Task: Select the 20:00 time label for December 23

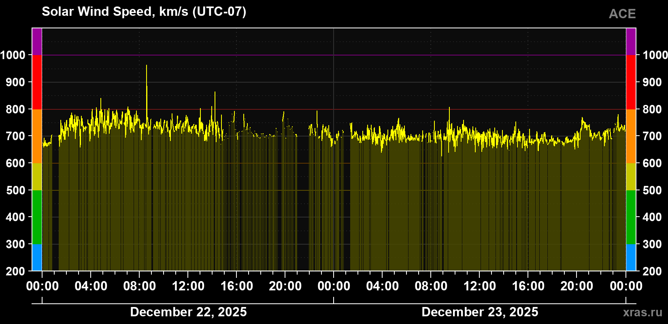Action: pos(577,286)
